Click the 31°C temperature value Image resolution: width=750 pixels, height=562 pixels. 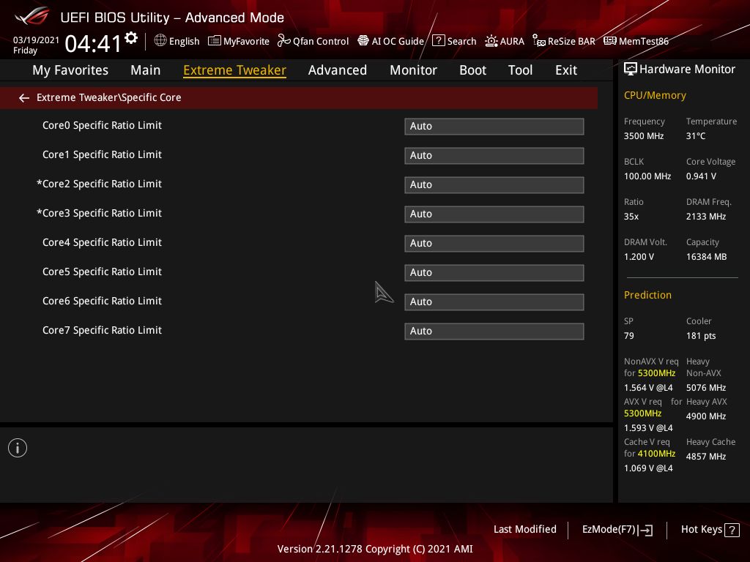696,136
